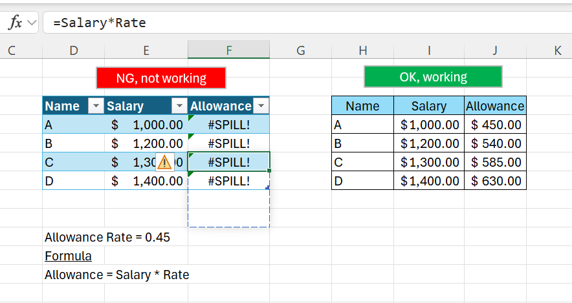
Task: Select the #SPILL! cell in row A
Action: point(228,125)
